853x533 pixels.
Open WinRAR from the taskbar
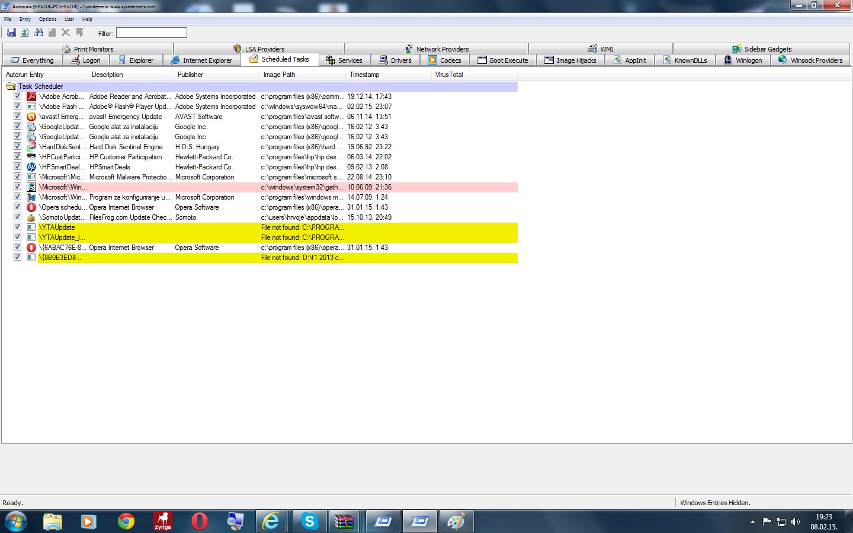(x=345, y=522)
